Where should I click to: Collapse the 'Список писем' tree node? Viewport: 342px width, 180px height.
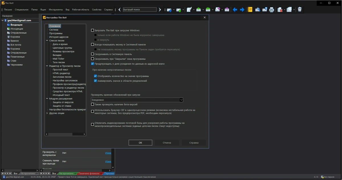point(47,41)
